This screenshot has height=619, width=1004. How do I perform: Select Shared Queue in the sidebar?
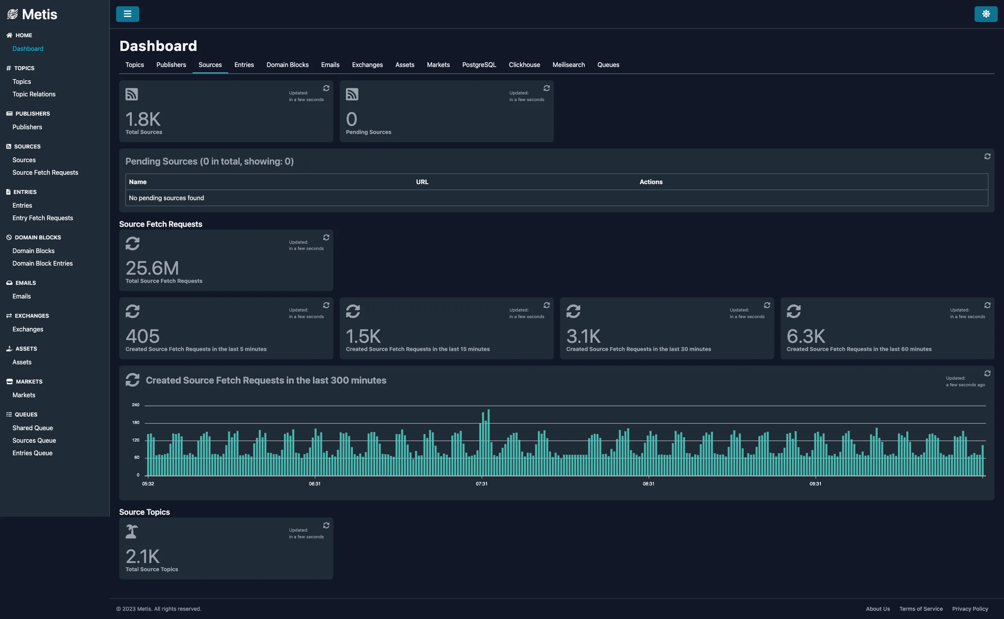click(33, 427)
